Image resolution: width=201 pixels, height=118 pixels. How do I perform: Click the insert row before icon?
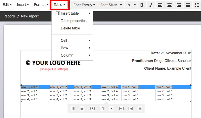[x=92, y=109]
